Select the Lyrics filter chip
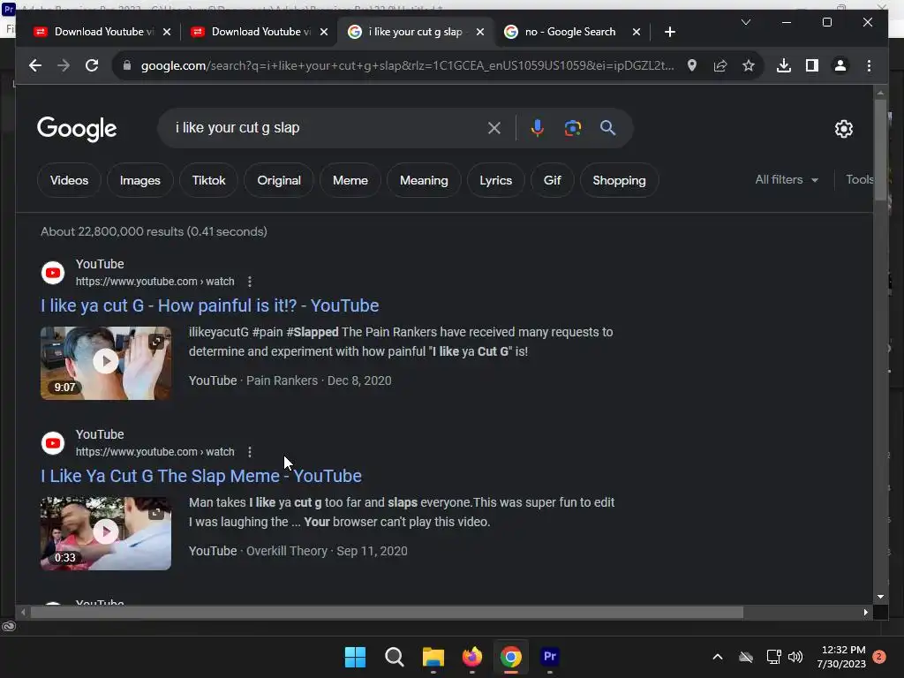904x678 pixels. [x=496, y=180]
